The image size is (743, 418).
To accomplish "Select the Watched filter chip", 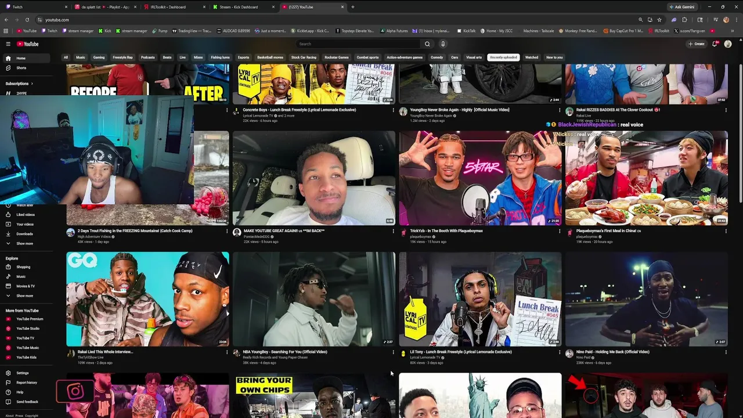I will tap(532, 57).
